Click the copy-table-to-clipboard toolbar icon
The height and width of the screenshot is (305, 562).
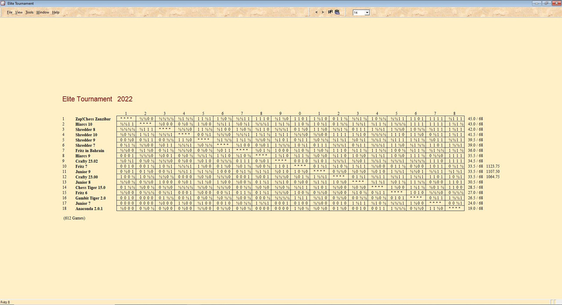(337, 12)
